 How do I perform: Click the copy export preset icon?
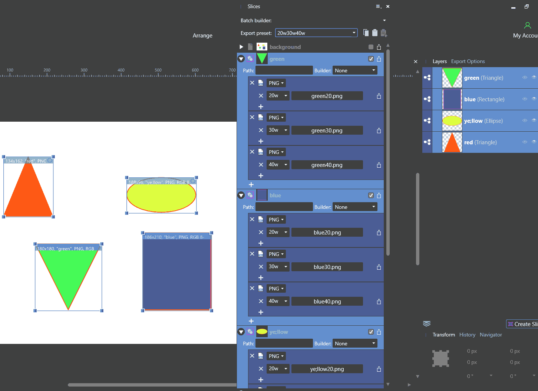tap(366, 33)
